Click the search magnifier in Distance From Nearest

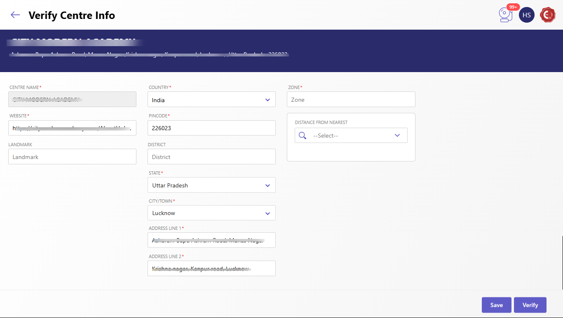tap(303, 136)
